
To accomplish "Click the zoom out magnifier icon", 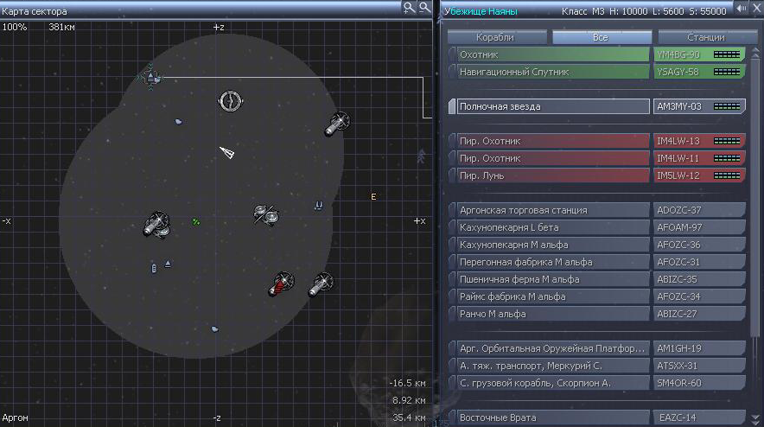I will [x=425, y=7].
